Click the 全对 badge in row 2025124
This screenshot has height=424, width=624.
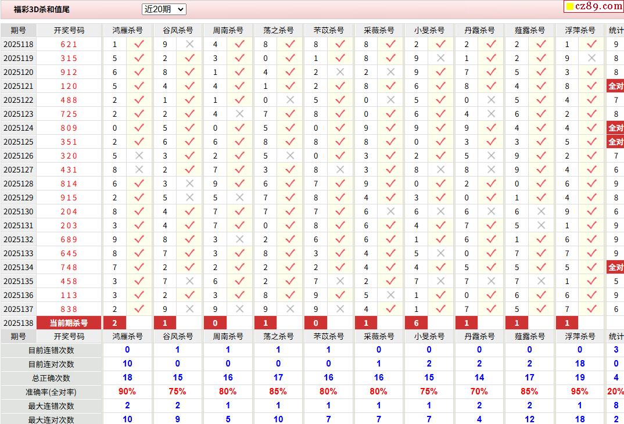click(x=615, y=128)
